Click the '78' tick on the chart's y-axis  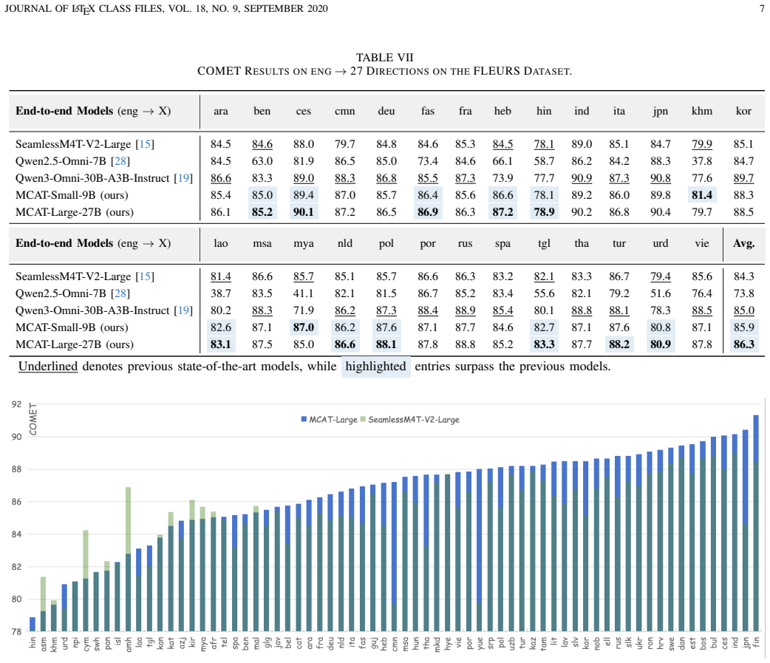point(17,631)
